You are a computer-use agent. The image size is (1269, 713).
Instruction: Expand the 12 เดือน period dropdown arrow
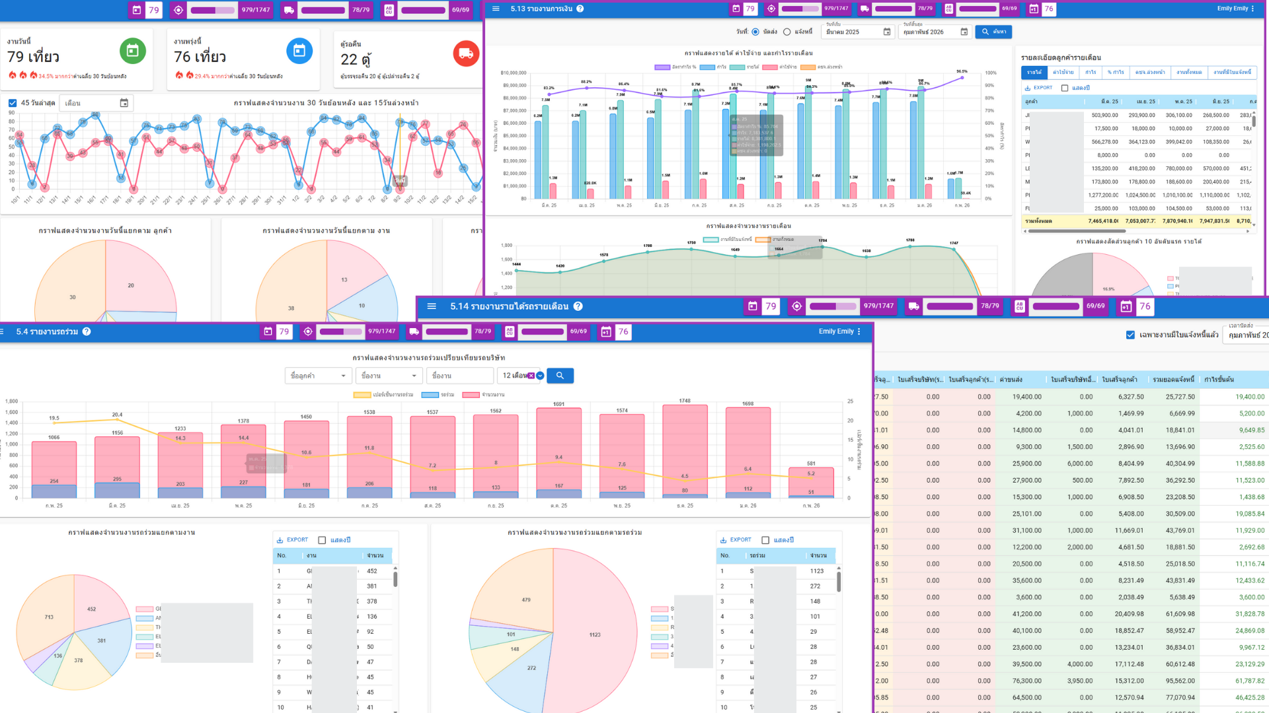(540, 376)
